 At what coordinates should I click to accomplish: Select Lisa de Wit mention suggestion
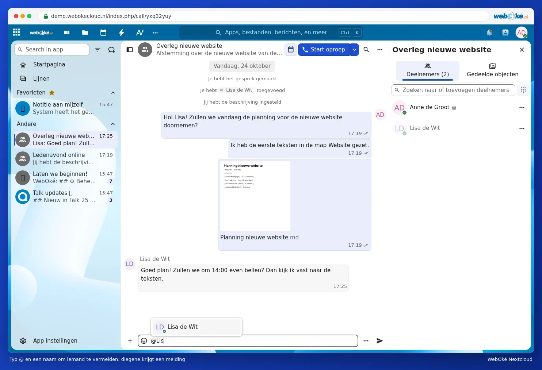(196, 327)
